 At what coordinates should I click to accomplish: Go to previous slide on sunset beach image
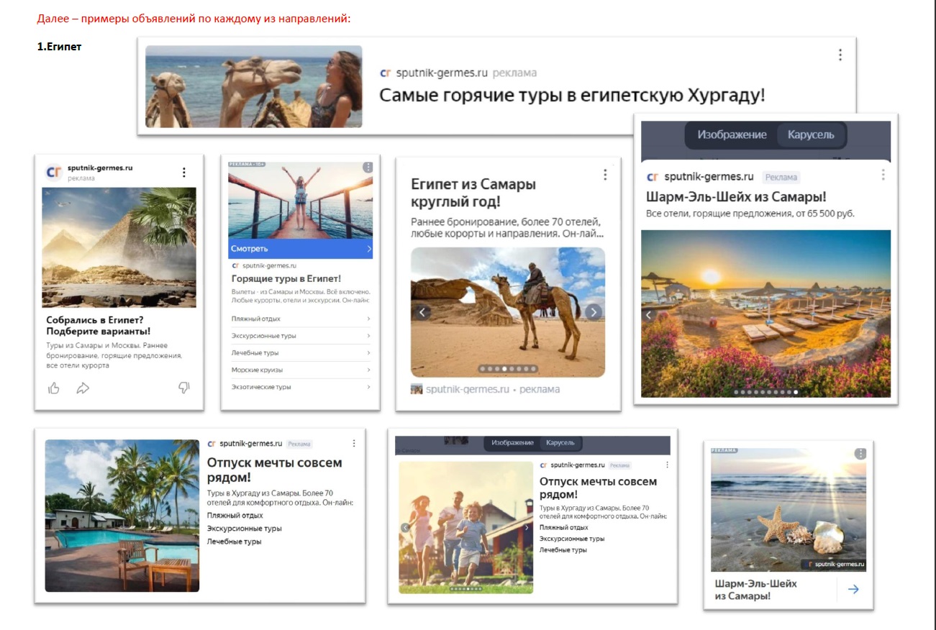[648, 315]
